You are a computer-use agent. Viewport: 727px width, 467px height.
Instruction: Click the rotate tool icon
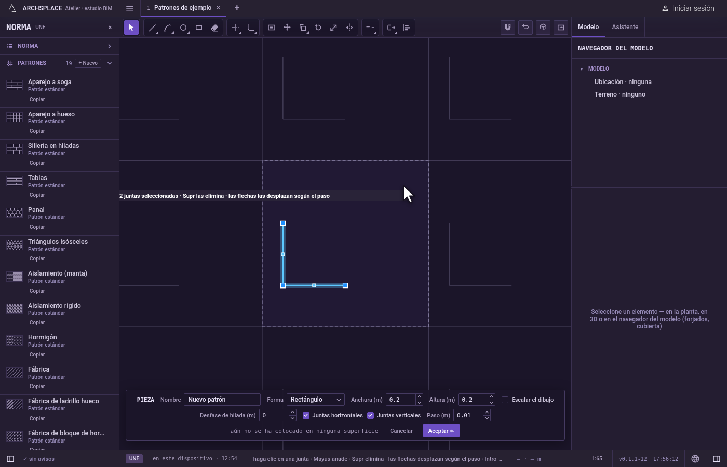[x=318, y=28]
